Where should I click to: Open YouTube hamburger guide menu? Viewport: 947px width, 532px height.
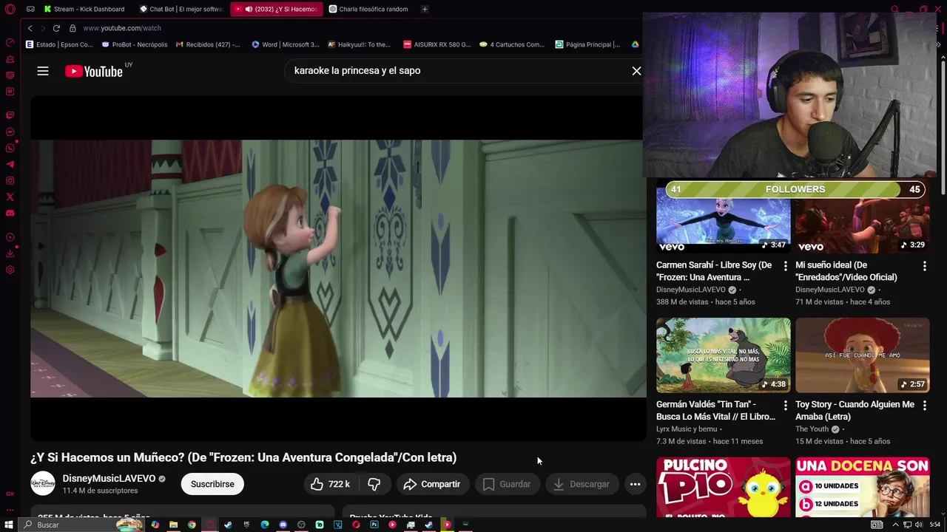pyautogui.click(x=43, y=71)
